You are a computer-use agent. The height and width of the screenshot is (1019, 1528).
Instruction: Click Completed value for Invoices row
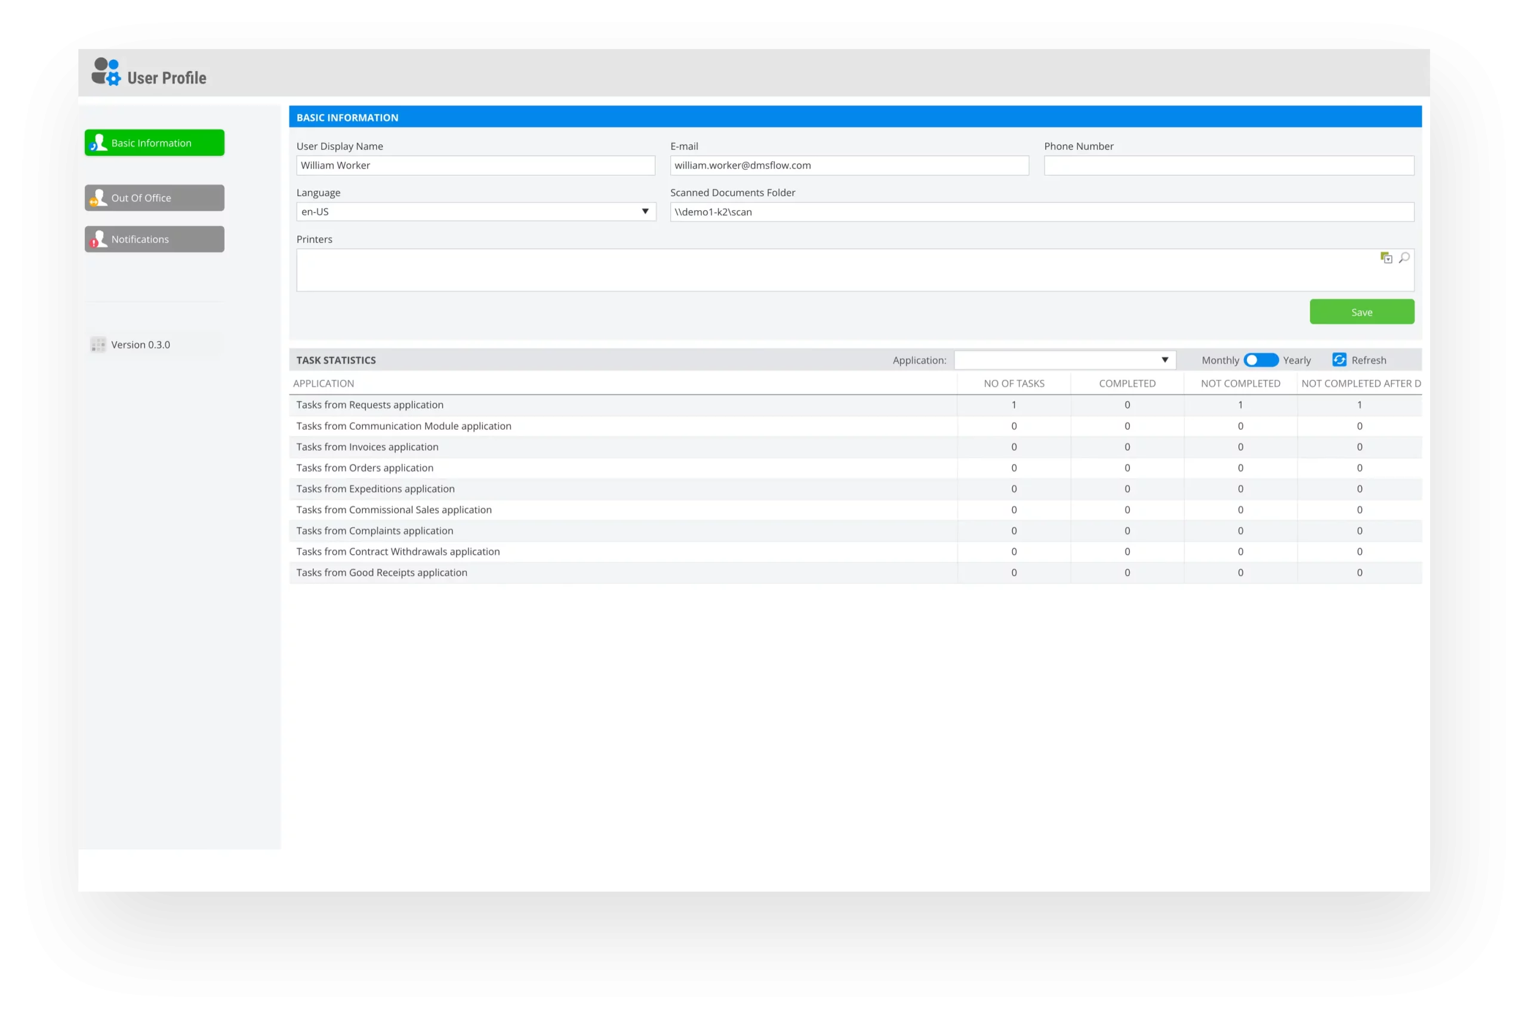click(x=1127, y=447)
